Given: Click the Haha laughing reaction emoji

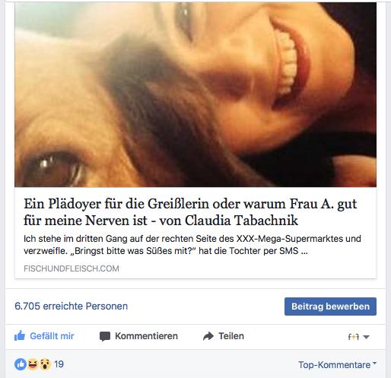Looking at the screenshot, I should [x=33, y=364].
